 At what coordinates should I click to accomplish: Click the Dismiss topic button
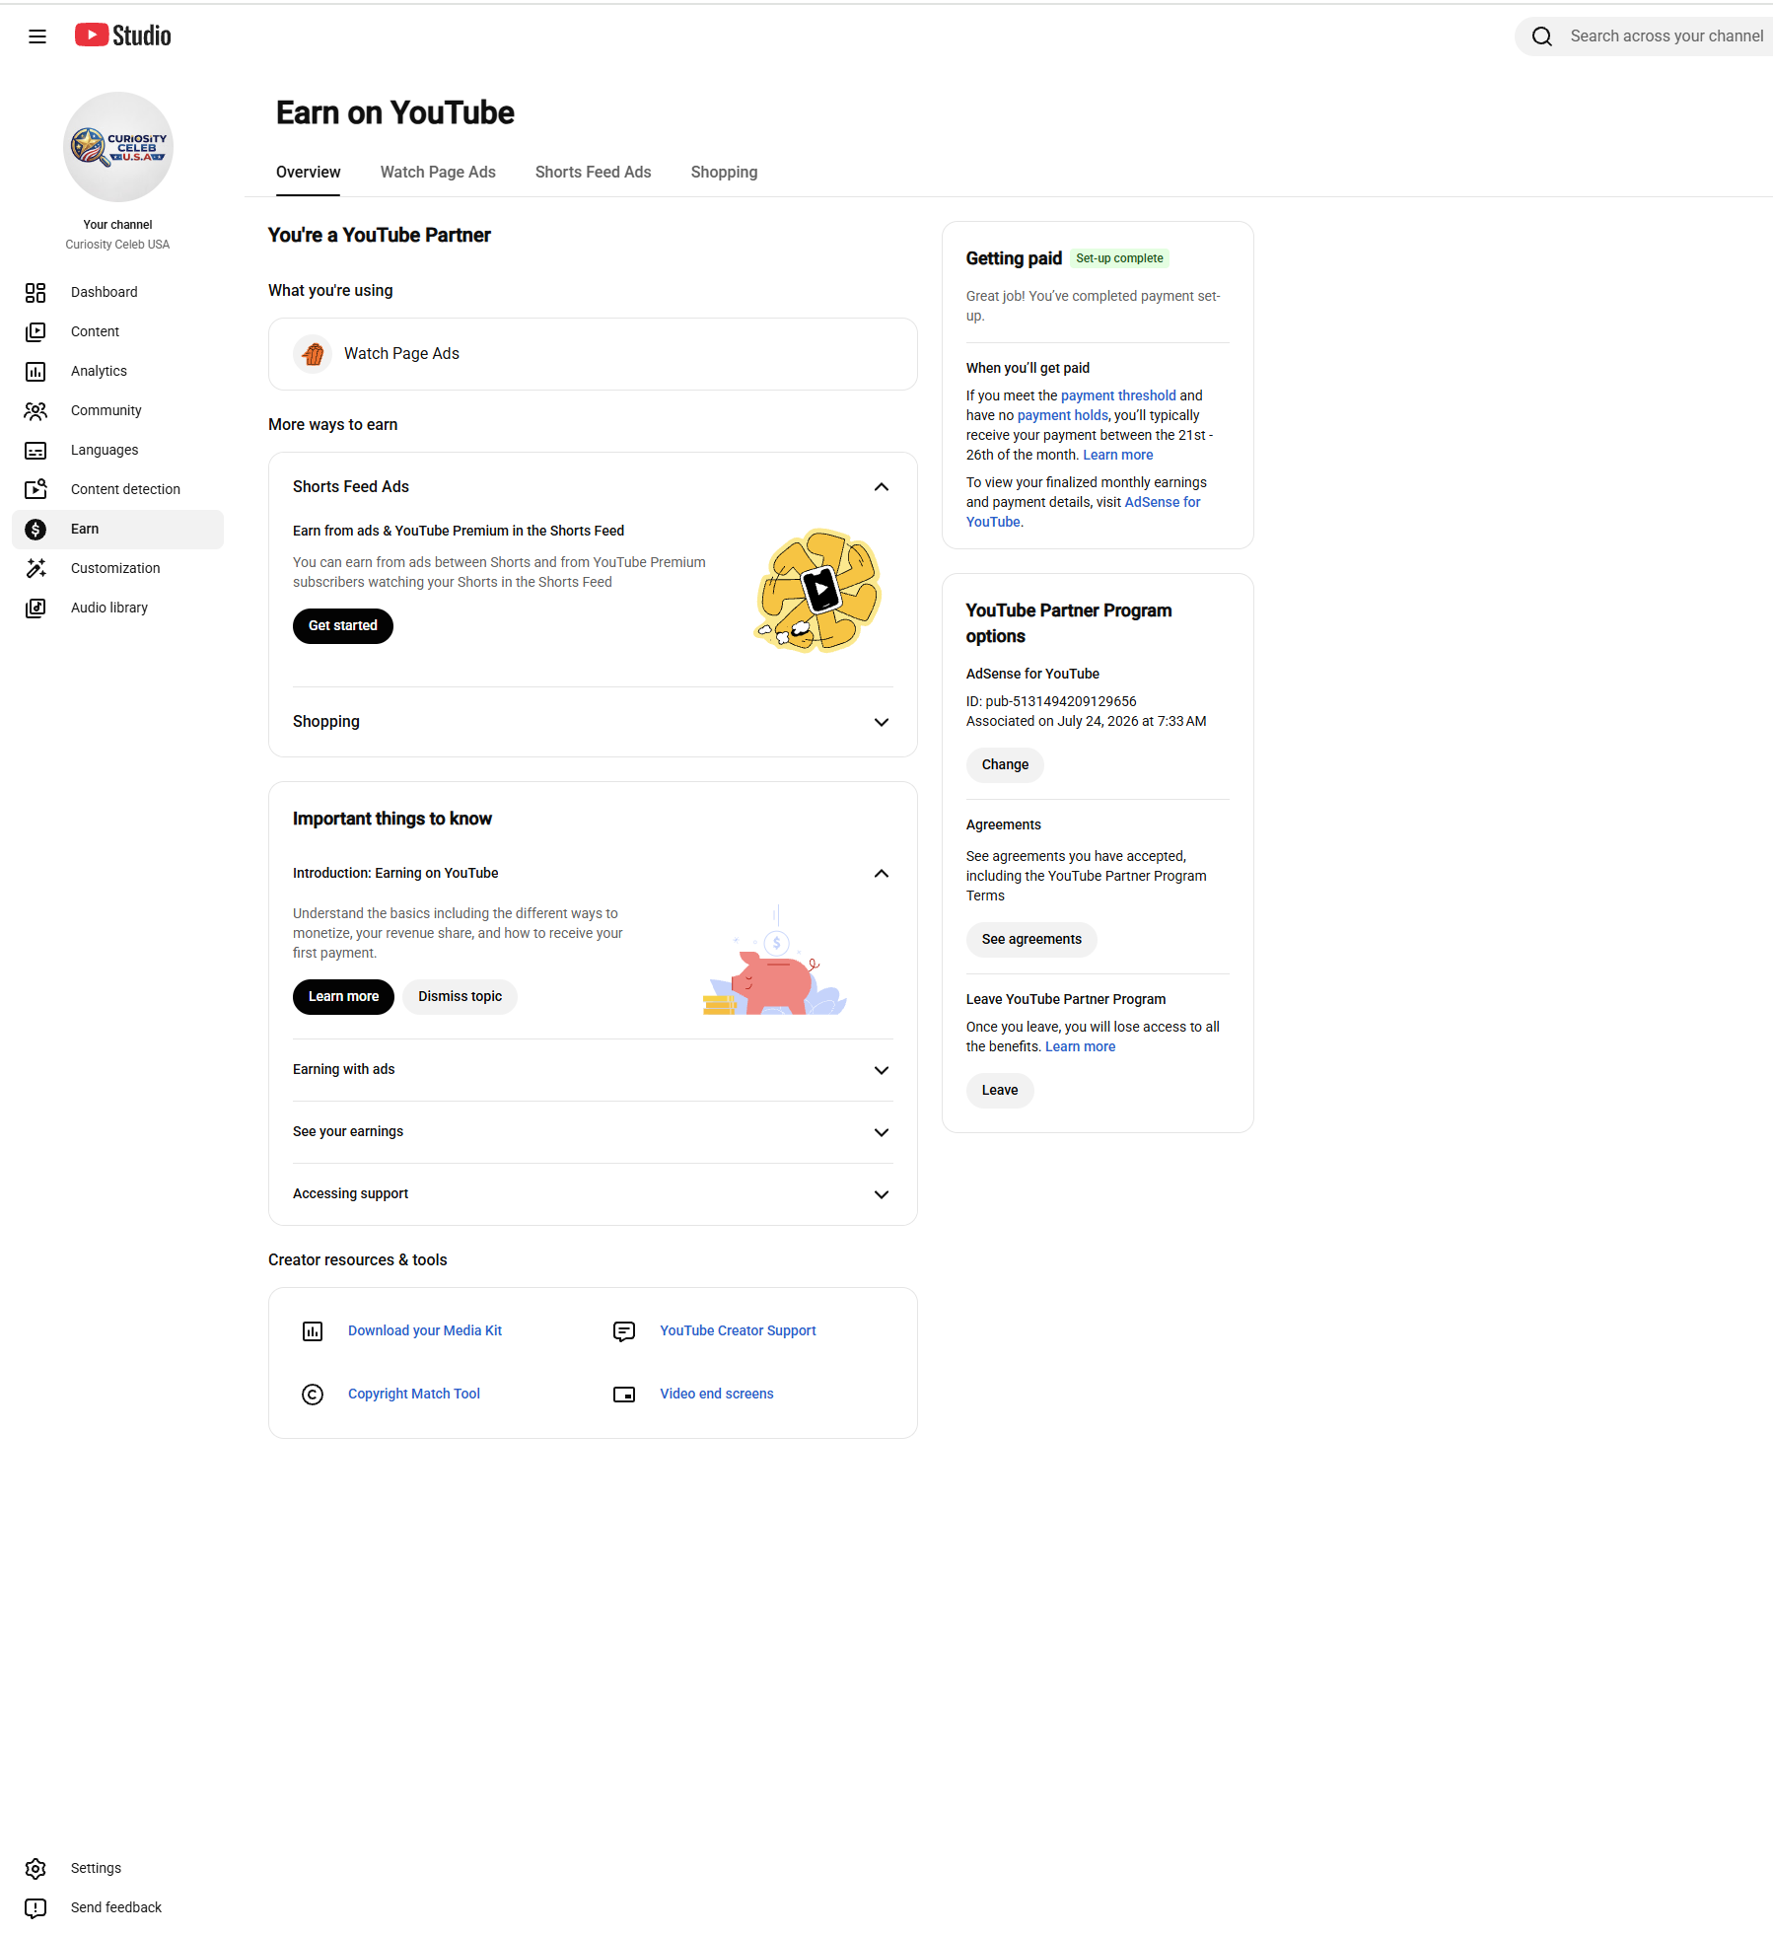[x=460, y=996]
